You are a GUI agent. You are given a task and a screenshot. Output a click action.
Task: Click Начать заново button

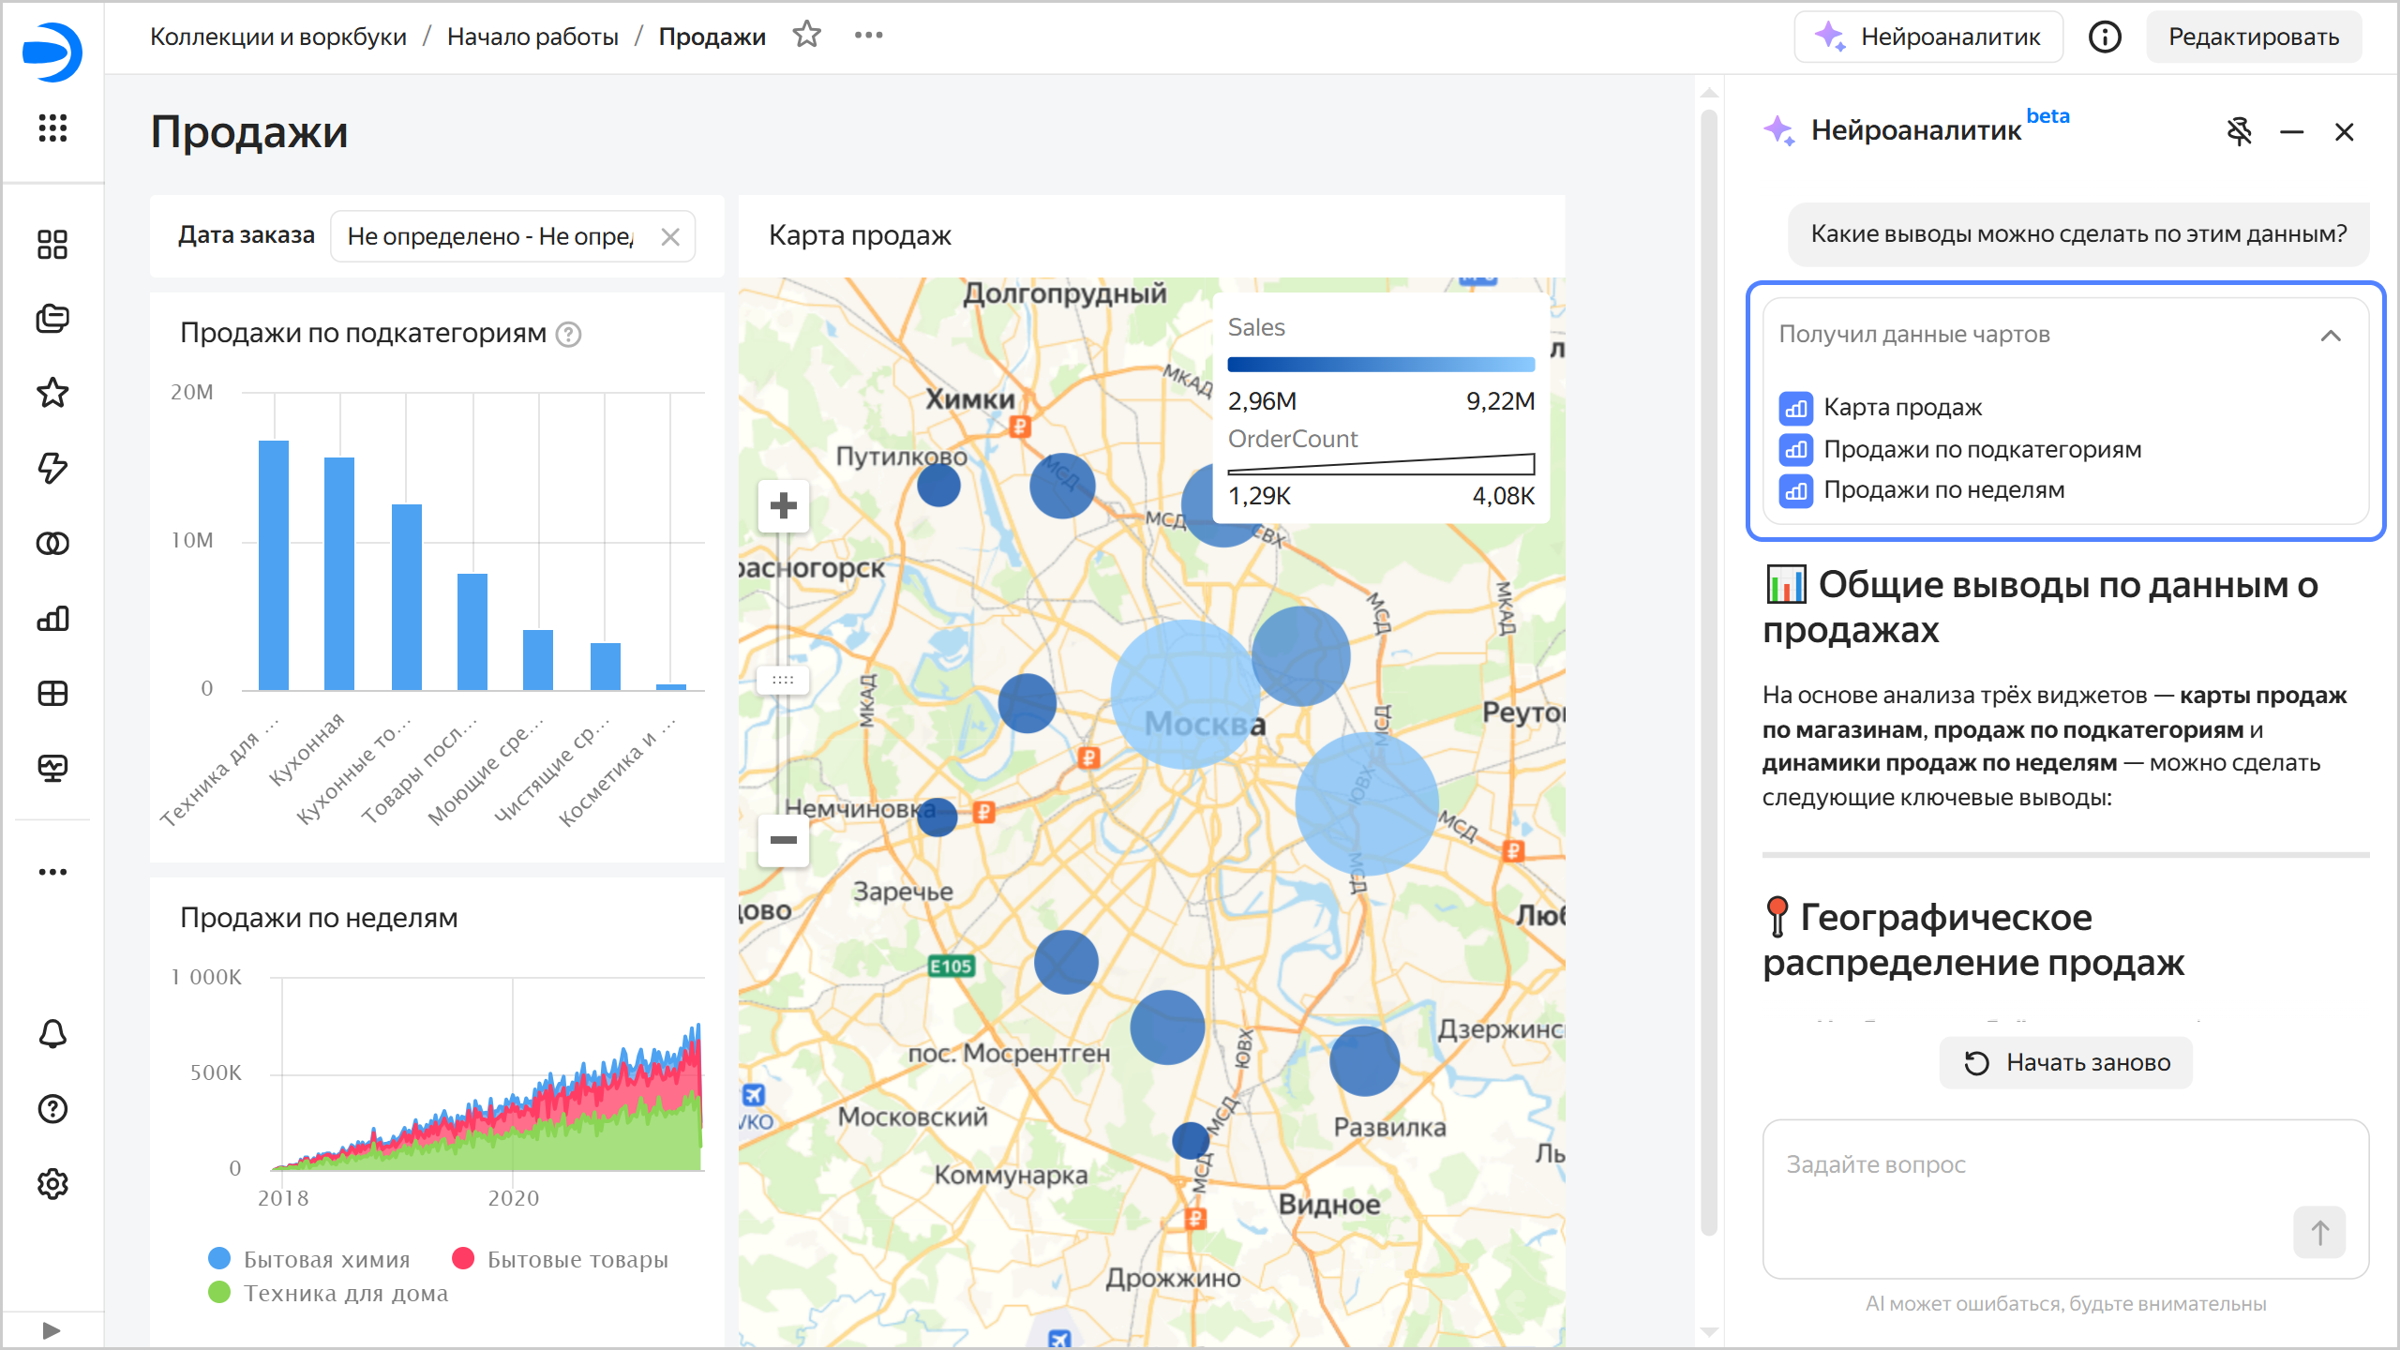point(2065,1062)
